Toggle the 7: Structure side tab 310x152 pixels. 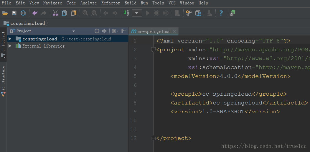[3, 81]
